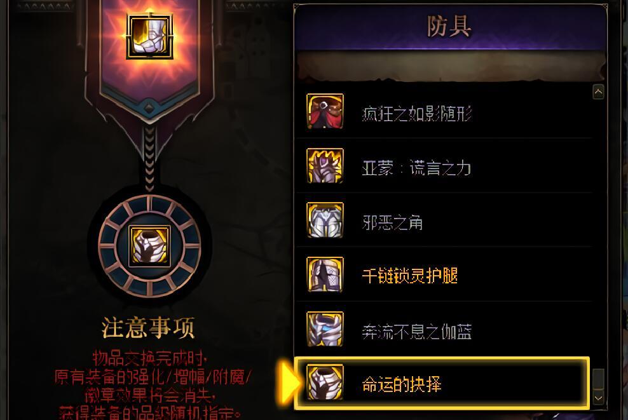Click the 防具 tab header
Screen dimensions: 628x420
pos(450,27)
